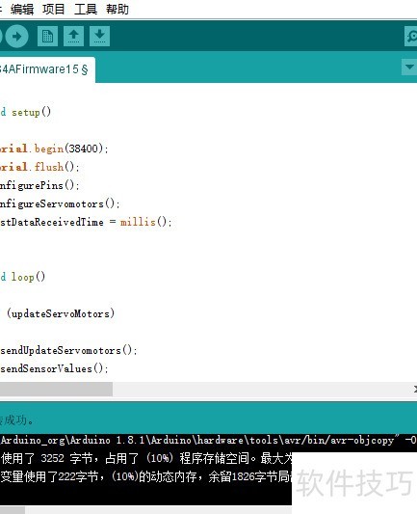The image size is (417, 514).
Task: Open the Serial Monitor magnifier icon
Action: tap(411, 36)
